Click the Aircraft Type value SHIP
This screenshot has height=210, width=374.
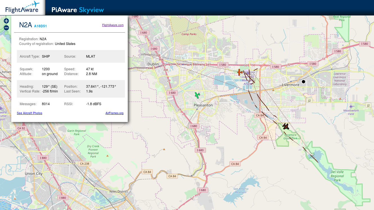46,57
